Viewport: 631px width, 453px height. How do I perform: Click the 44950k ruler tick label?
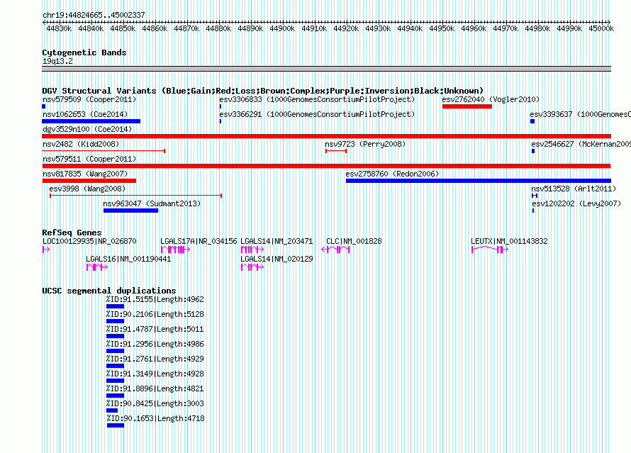coord(442,28)
